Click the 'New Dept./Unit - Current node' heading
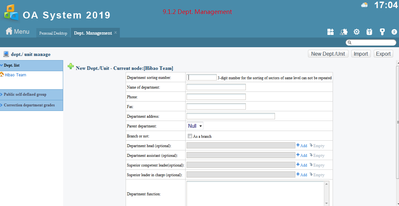 pyautogui.click(x=124, y=68)
